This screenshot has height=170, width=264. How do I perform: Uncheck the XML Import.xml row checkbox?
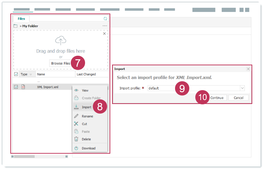click(x=16, y=87)
